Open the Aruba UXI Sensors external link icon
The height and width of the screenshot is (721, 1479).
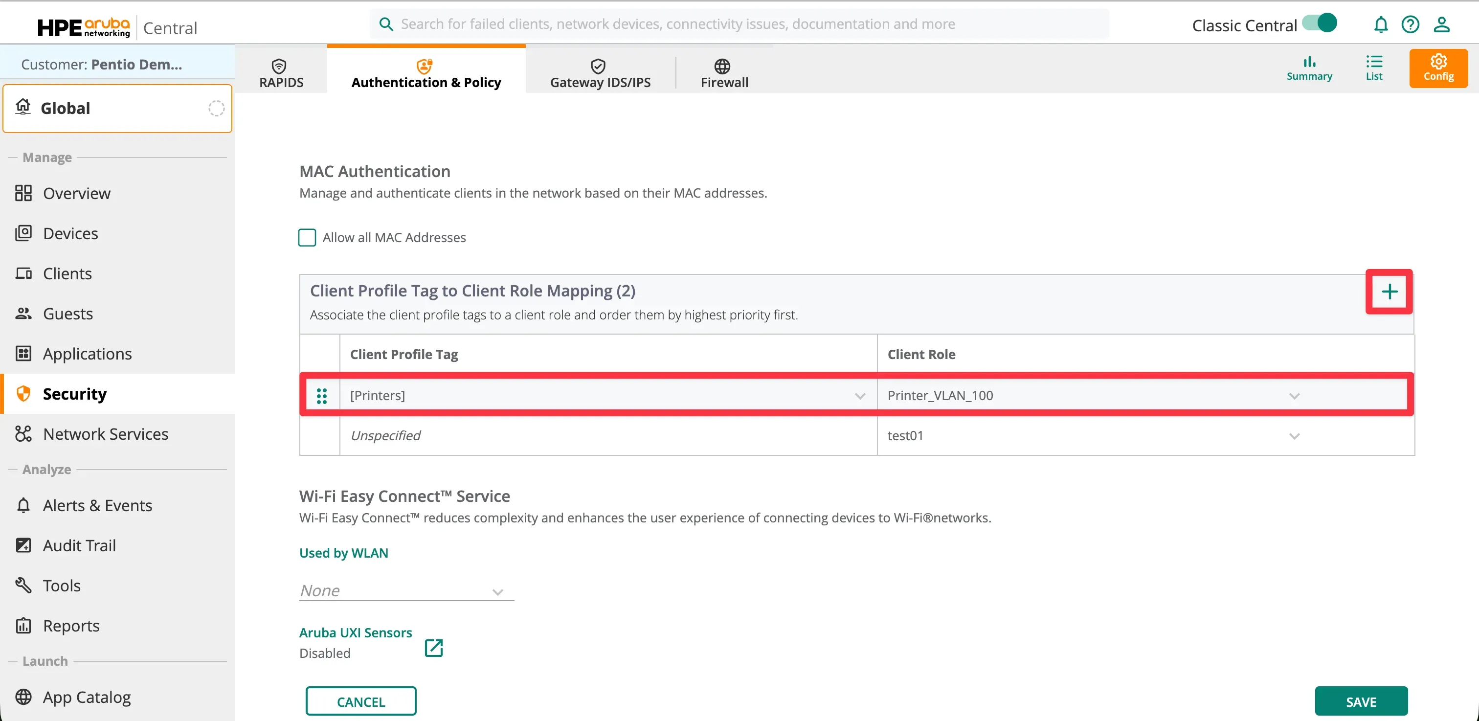[x=433, y=648]
